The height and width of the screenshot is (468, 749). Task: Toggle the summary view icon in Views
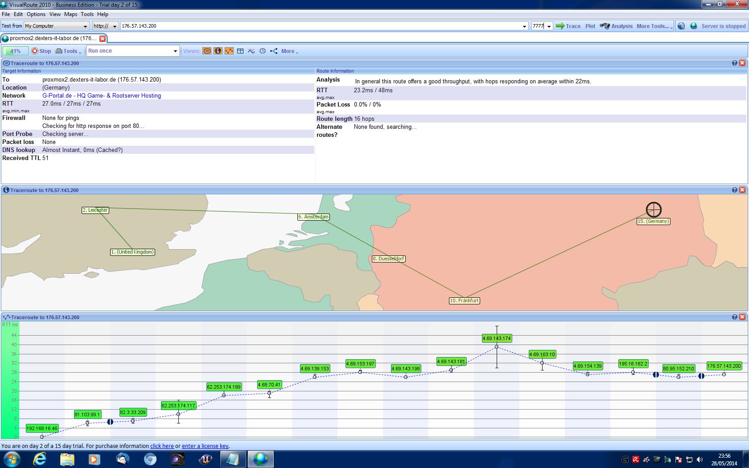point(207,51)
